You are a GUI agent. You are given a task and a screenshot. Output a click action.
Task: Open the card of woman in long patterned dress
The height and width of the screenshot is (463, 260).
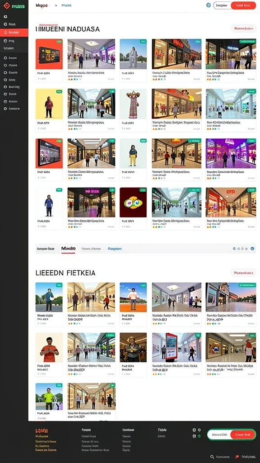coord(133,110)
